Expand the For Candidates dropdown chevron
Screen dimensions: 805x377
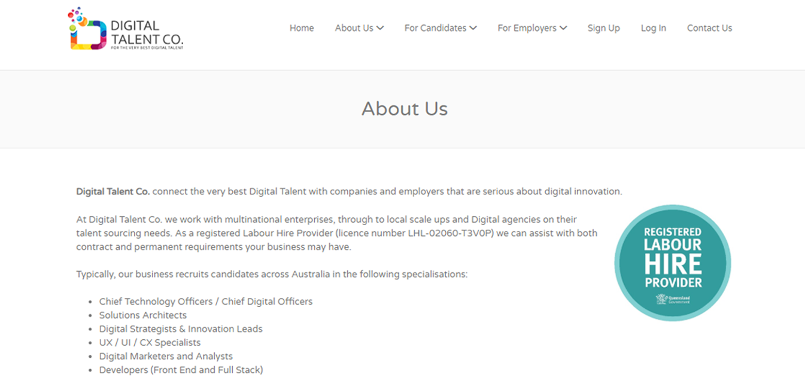pos(473,28)
